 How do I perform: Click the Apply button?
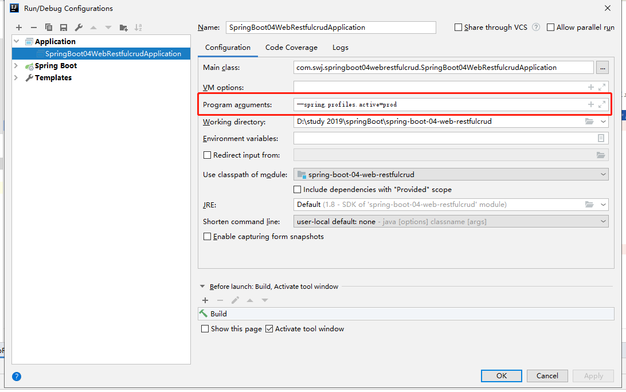[x=593, y=375]
